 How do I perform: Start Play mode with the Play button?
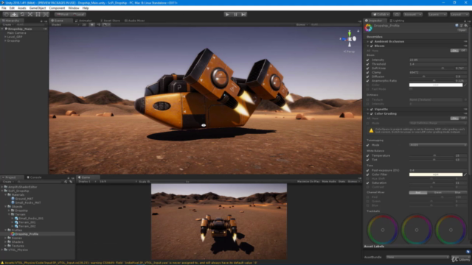coord(227,15)
